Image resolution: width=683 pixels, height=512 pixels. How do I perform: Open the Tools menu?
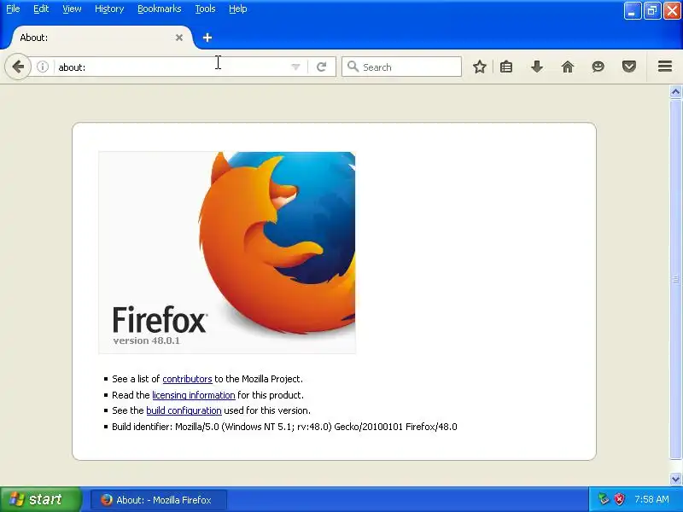click(205, 9)
